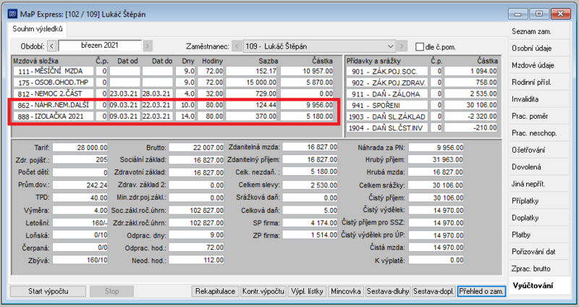Image resolution: width=579 pixels, height=307 pixels.
Task: Open Rekapitulace report
Action: (x=215, y=291)
